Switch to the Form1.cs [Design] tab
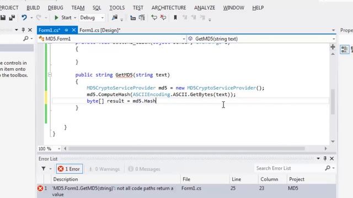Screen dimensions: 353x198 tap(100, 30)
